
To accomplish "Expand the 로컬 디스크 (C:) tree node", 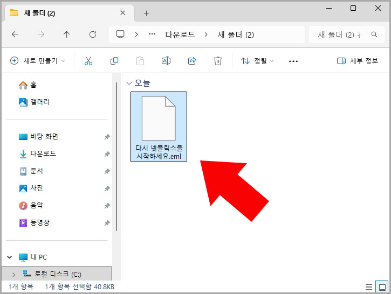I will [13, 274].
